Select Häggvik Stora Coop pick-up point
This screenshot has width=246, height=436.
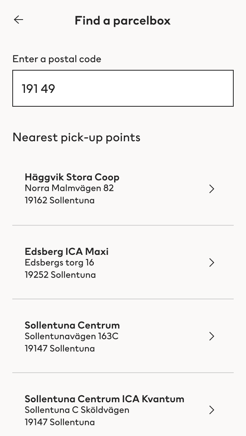[x=123, y=188]
